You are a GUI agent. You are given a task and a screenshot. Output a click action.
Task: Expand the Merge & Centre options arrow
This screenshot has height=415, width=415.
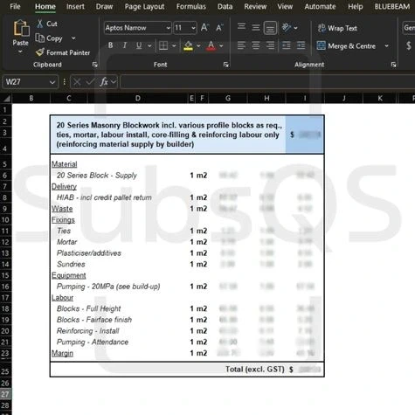click(x=386, y=46)
